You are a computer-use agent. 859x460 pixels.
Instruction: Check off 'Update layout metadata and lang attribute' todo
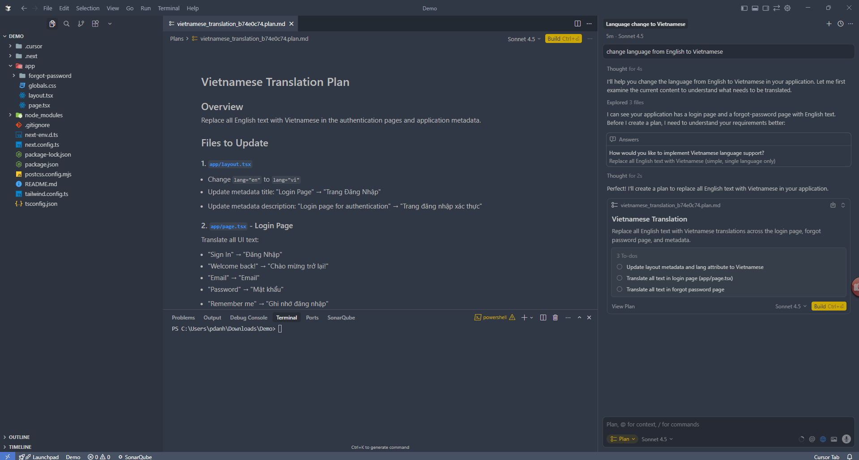pos(619,267)
